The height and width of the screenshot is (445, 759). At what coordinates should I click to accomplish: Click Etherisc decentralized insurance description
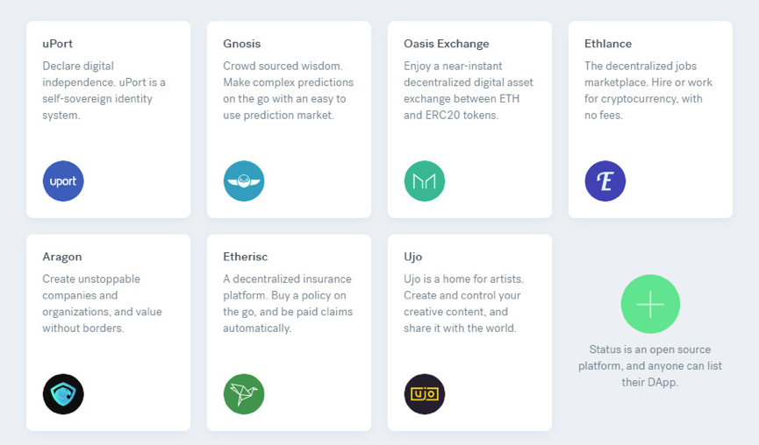click(x=288, y=303)
